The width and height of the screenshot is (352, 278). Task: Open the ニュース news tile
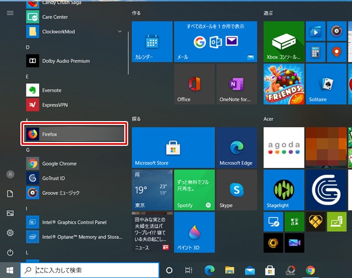pos(152,232)
